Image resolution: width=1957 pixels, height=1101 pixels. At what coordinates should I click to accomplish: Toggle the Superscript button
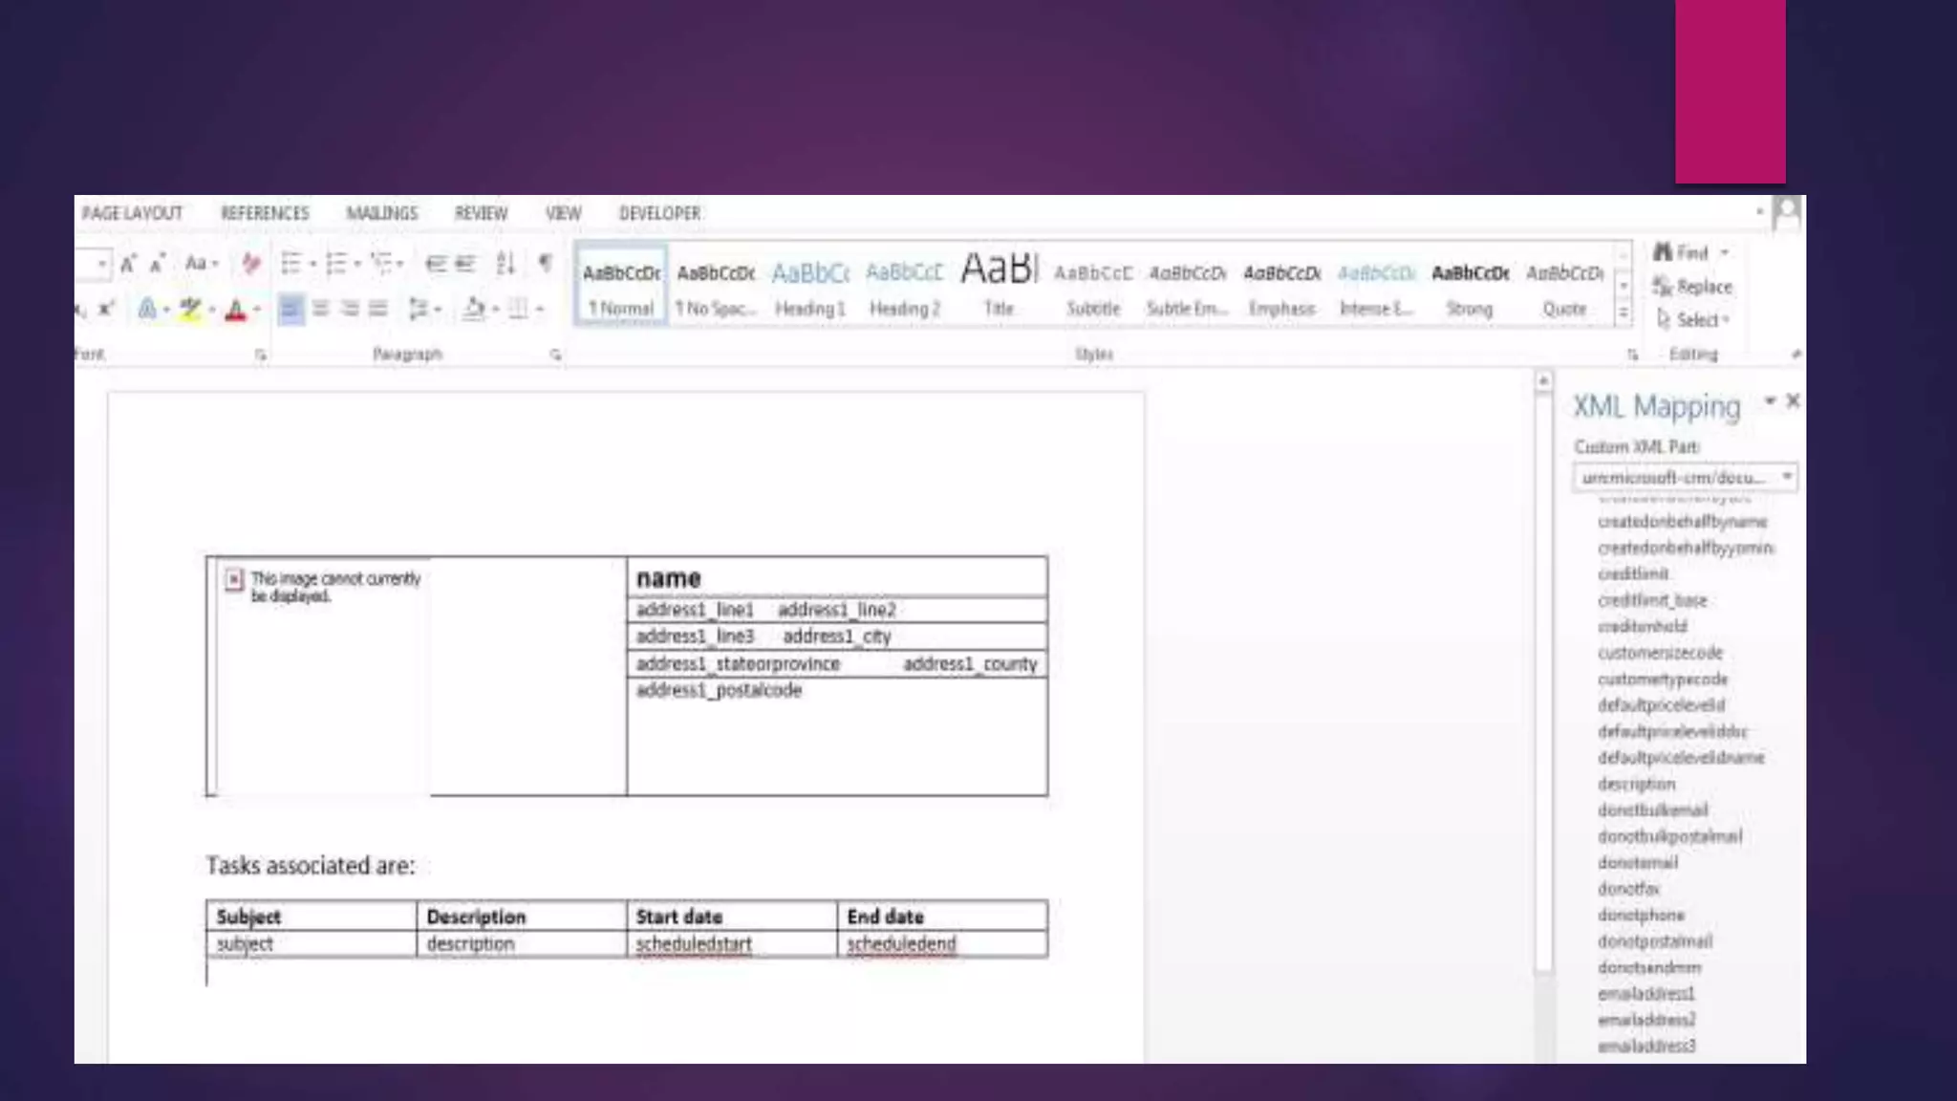click(106, 309)
